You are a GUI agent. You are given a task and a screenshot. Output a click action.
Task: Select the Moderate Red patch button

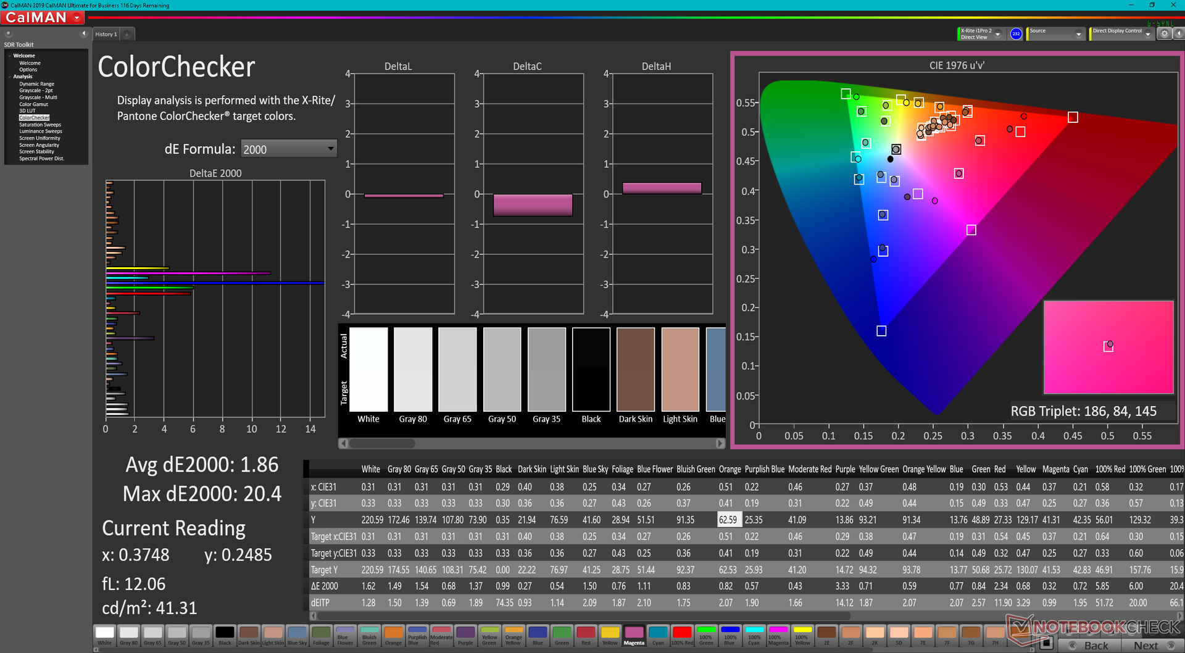coord(441,635)
